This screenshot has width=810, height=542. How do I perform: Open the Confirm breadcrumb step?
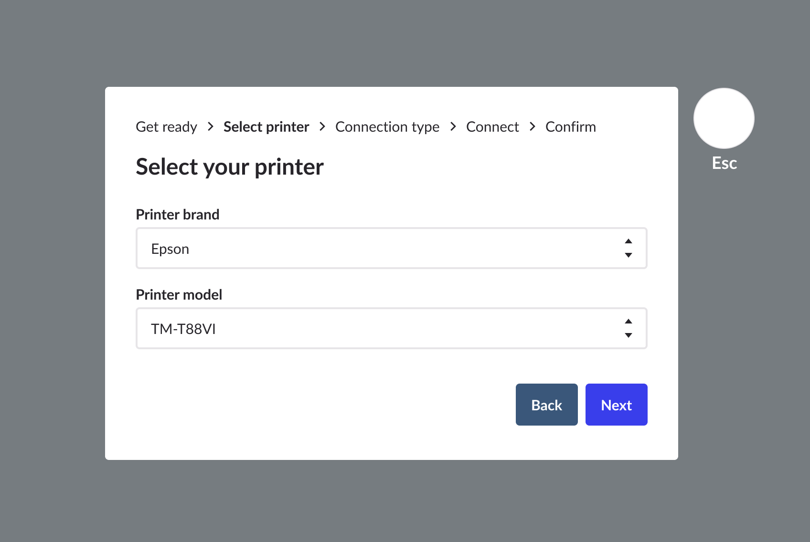coord(570,127)
